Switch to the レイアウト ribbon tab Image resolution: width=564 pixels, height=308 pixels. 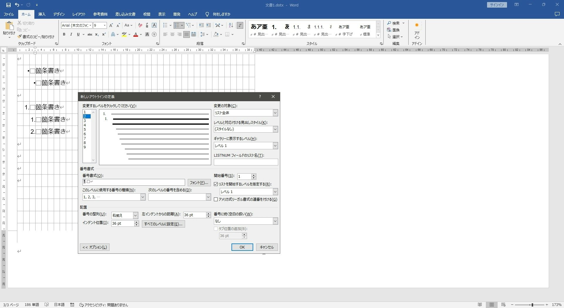[79, 14]
